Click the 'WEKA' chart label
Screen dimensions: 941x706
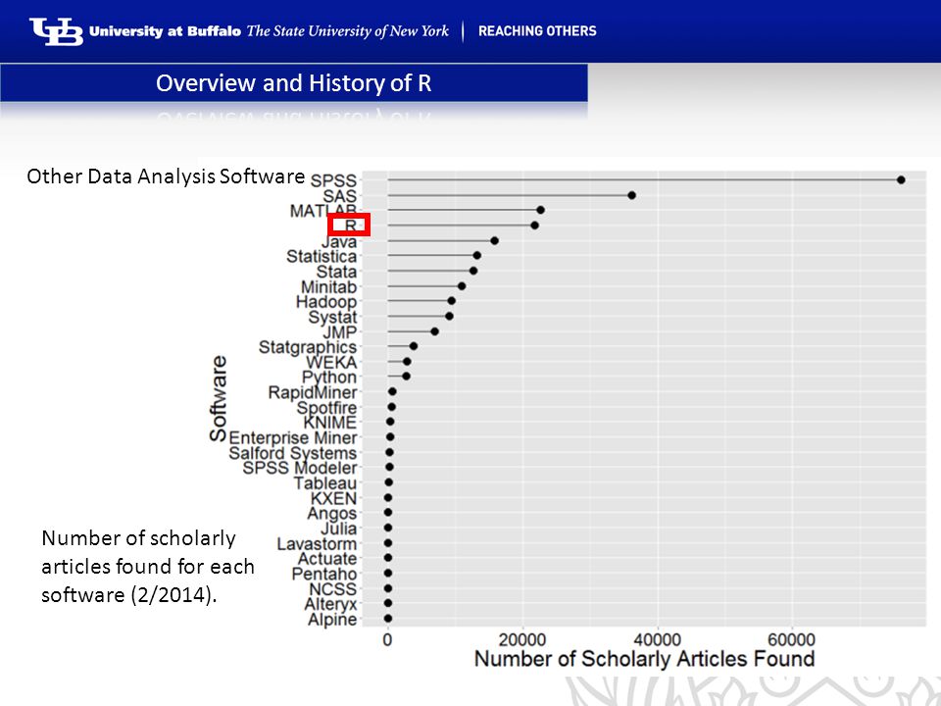tap(331, 363)
